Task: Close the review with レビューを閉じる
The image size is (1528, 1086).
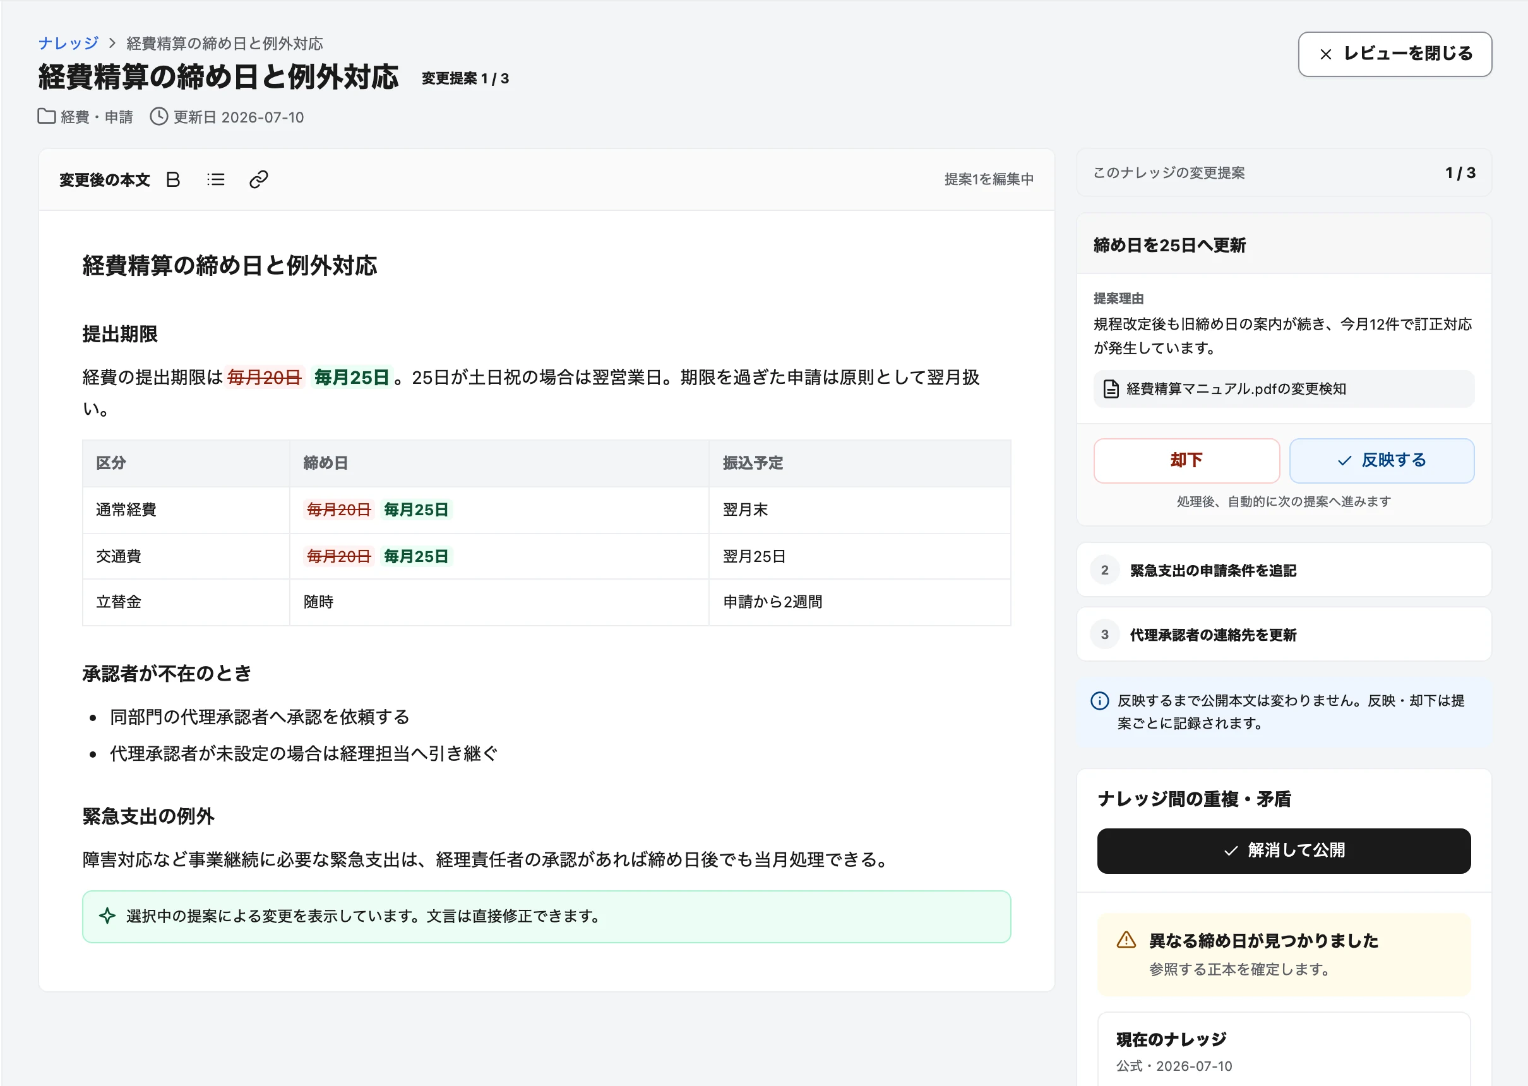Action: click(1394, 54)
